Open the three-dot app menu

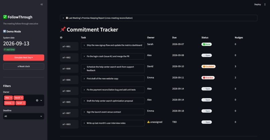pyautogui.click(x=265, y=4)
